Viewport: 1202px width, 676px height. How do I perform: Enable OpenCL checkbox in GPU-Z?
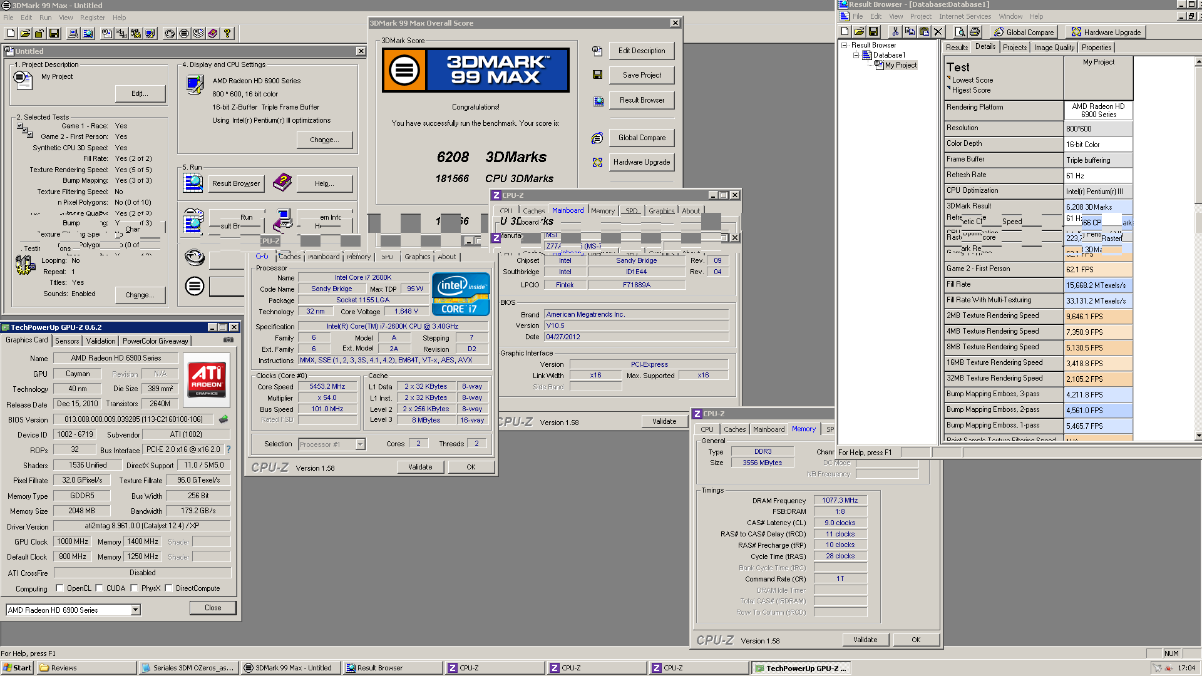tap(59, 588)
